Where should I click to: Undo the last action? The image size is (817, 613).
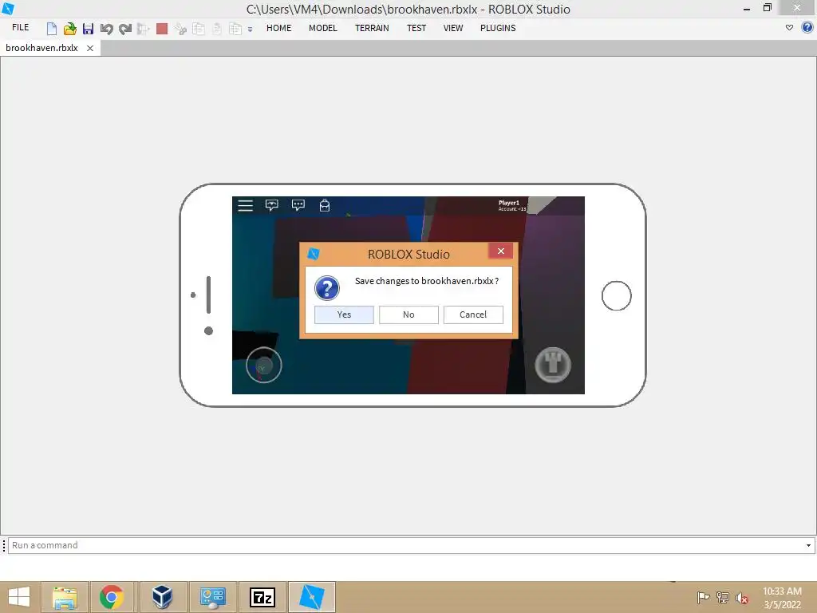click(x=107, y=29)
